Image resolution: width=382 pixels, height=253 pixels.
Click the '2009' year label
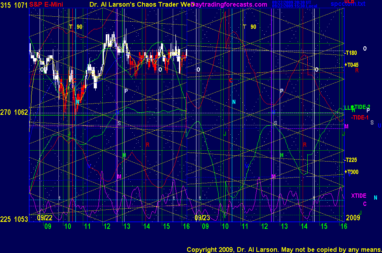[353, 218]
